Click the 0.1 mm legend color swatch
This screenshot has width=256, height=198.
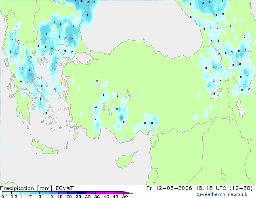click(x=7, y=193)
